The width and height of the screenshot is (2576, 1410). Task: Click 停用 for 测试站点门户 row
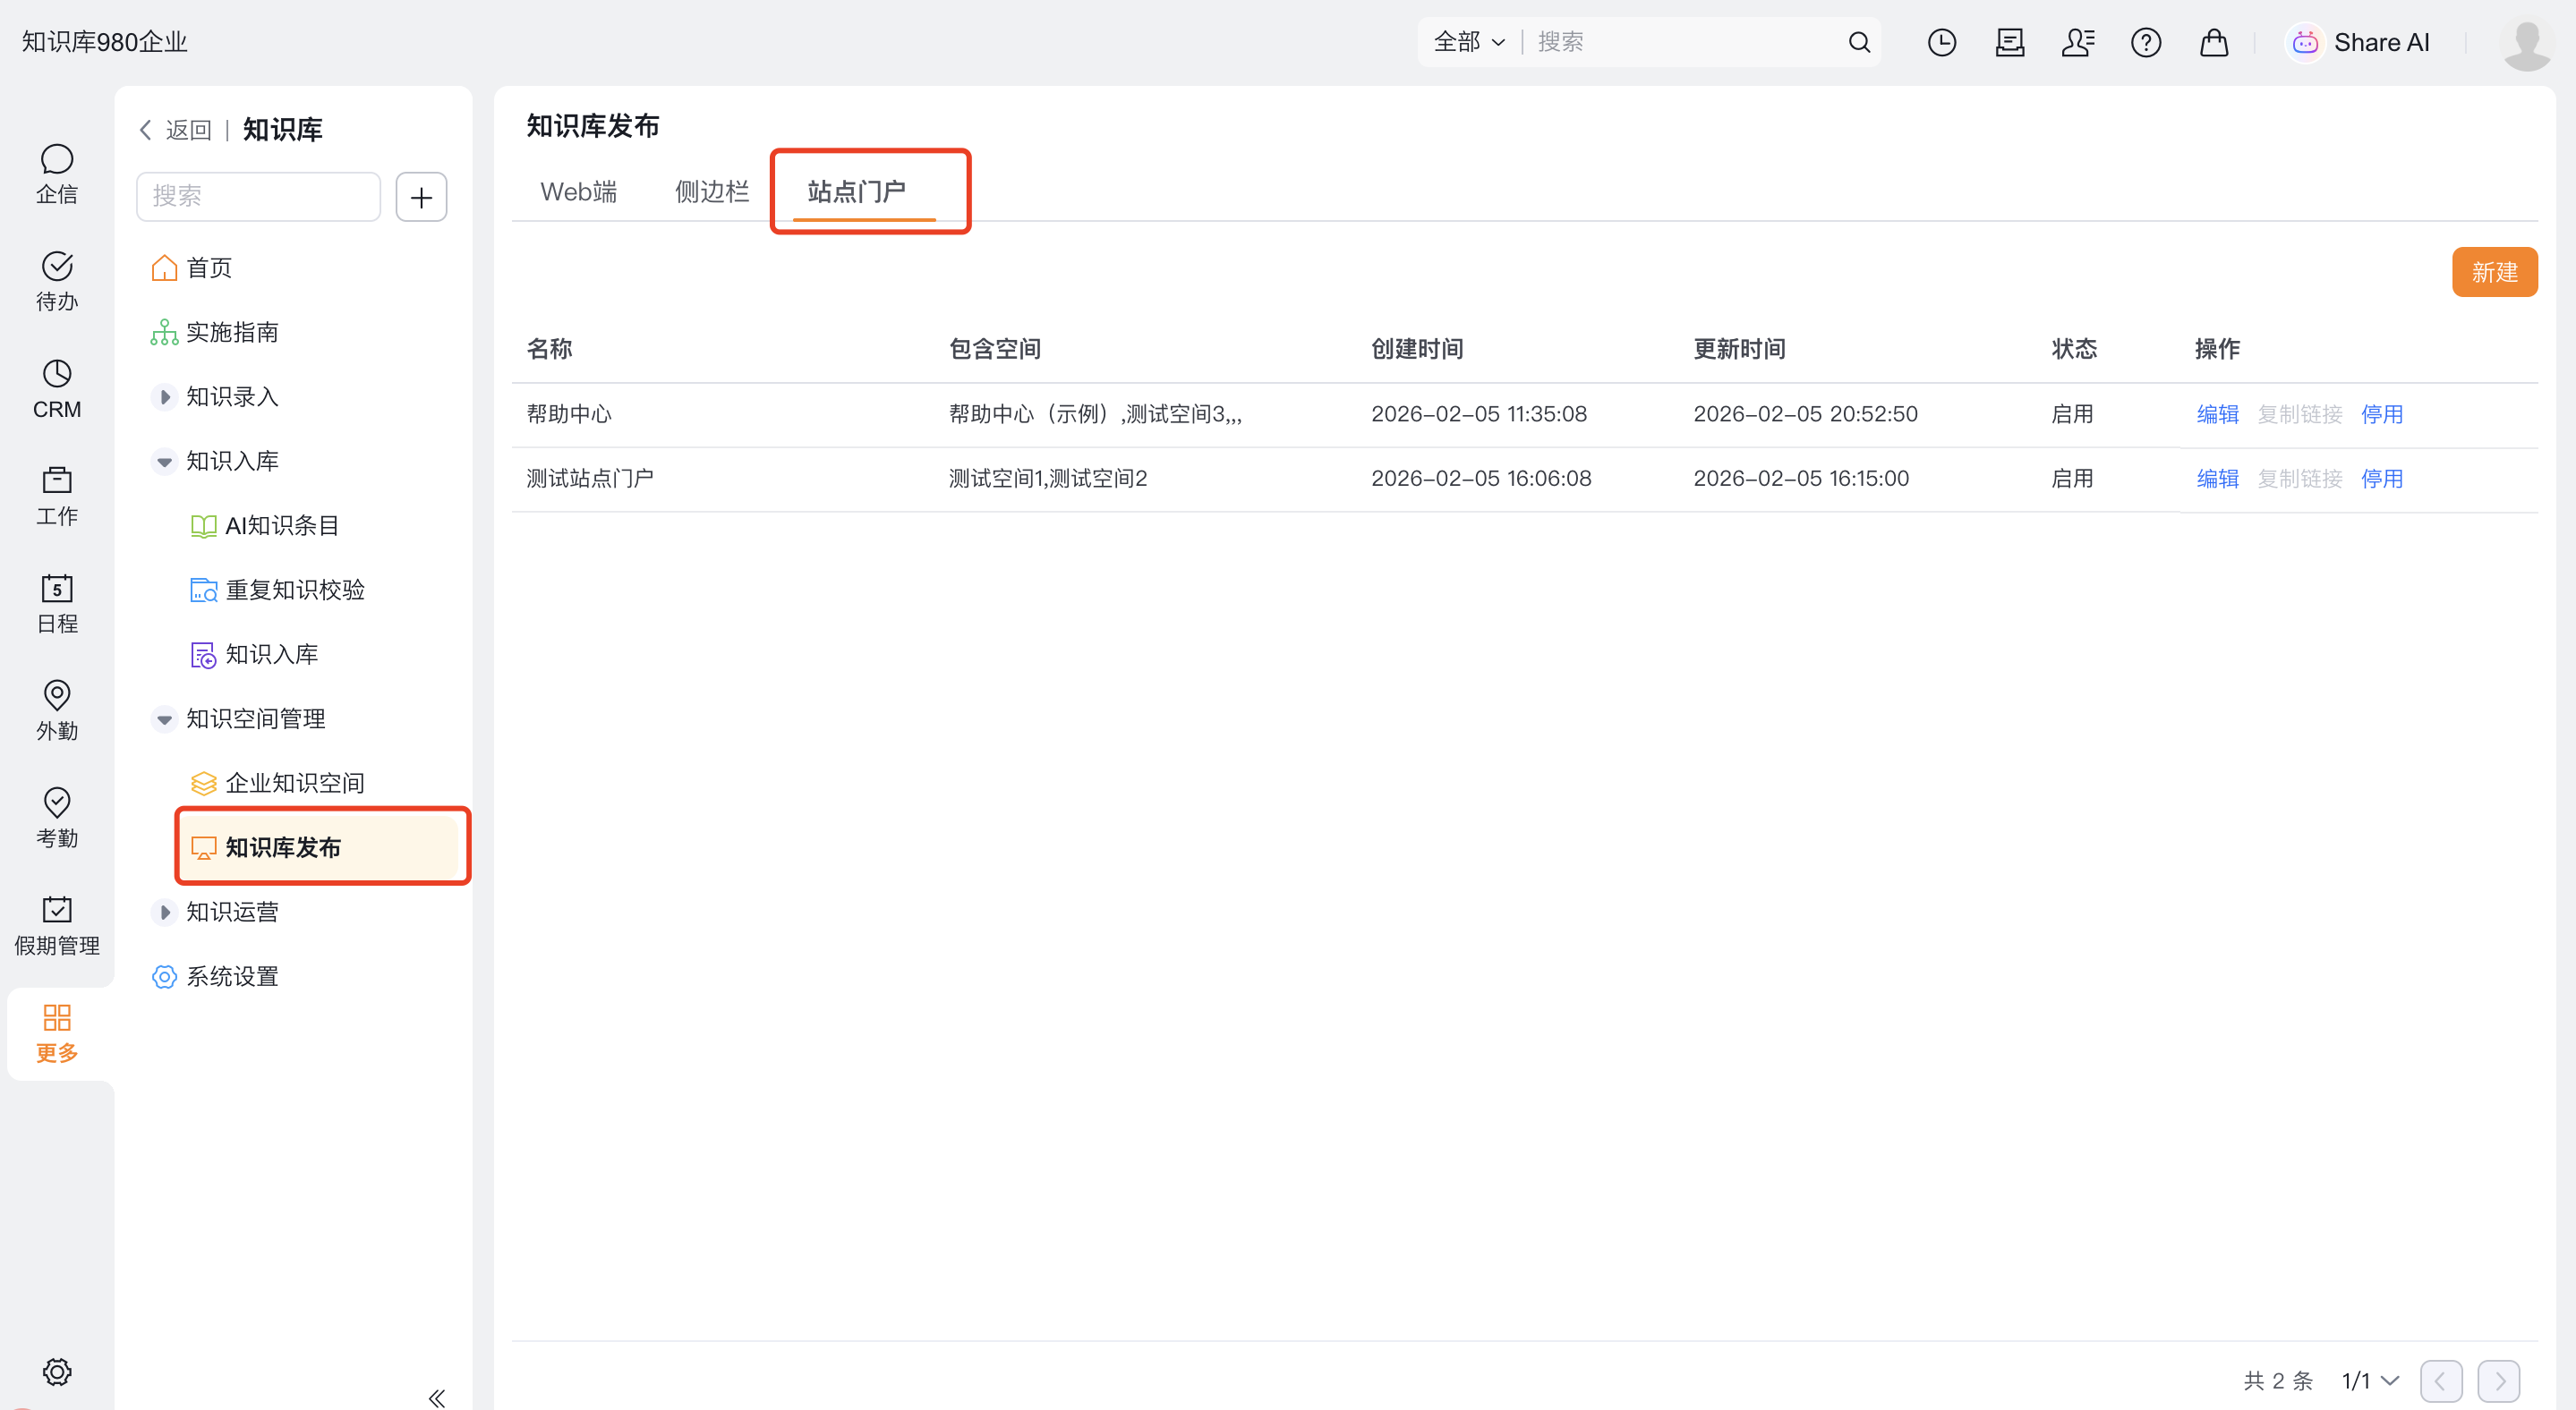point(2381,479)
